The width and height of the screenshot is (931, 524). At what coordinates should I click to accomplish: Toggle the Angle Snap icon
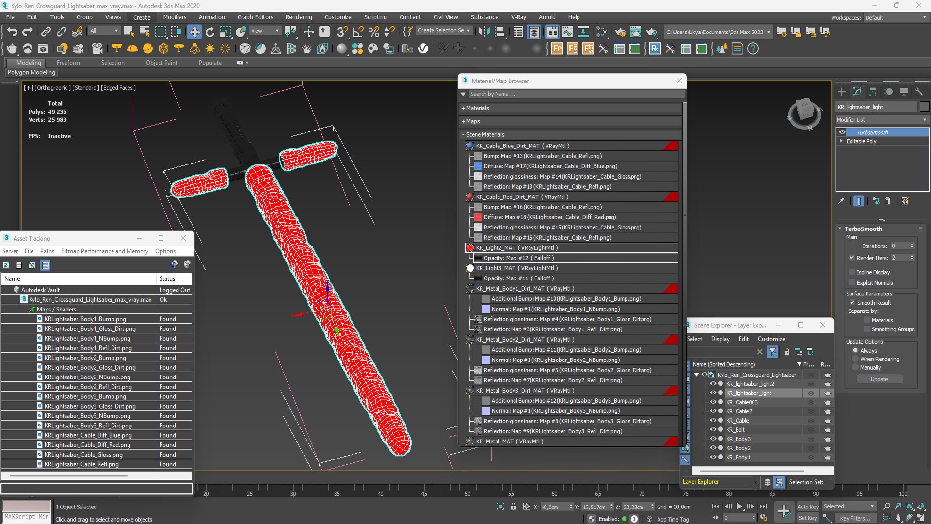click(358, 32)
